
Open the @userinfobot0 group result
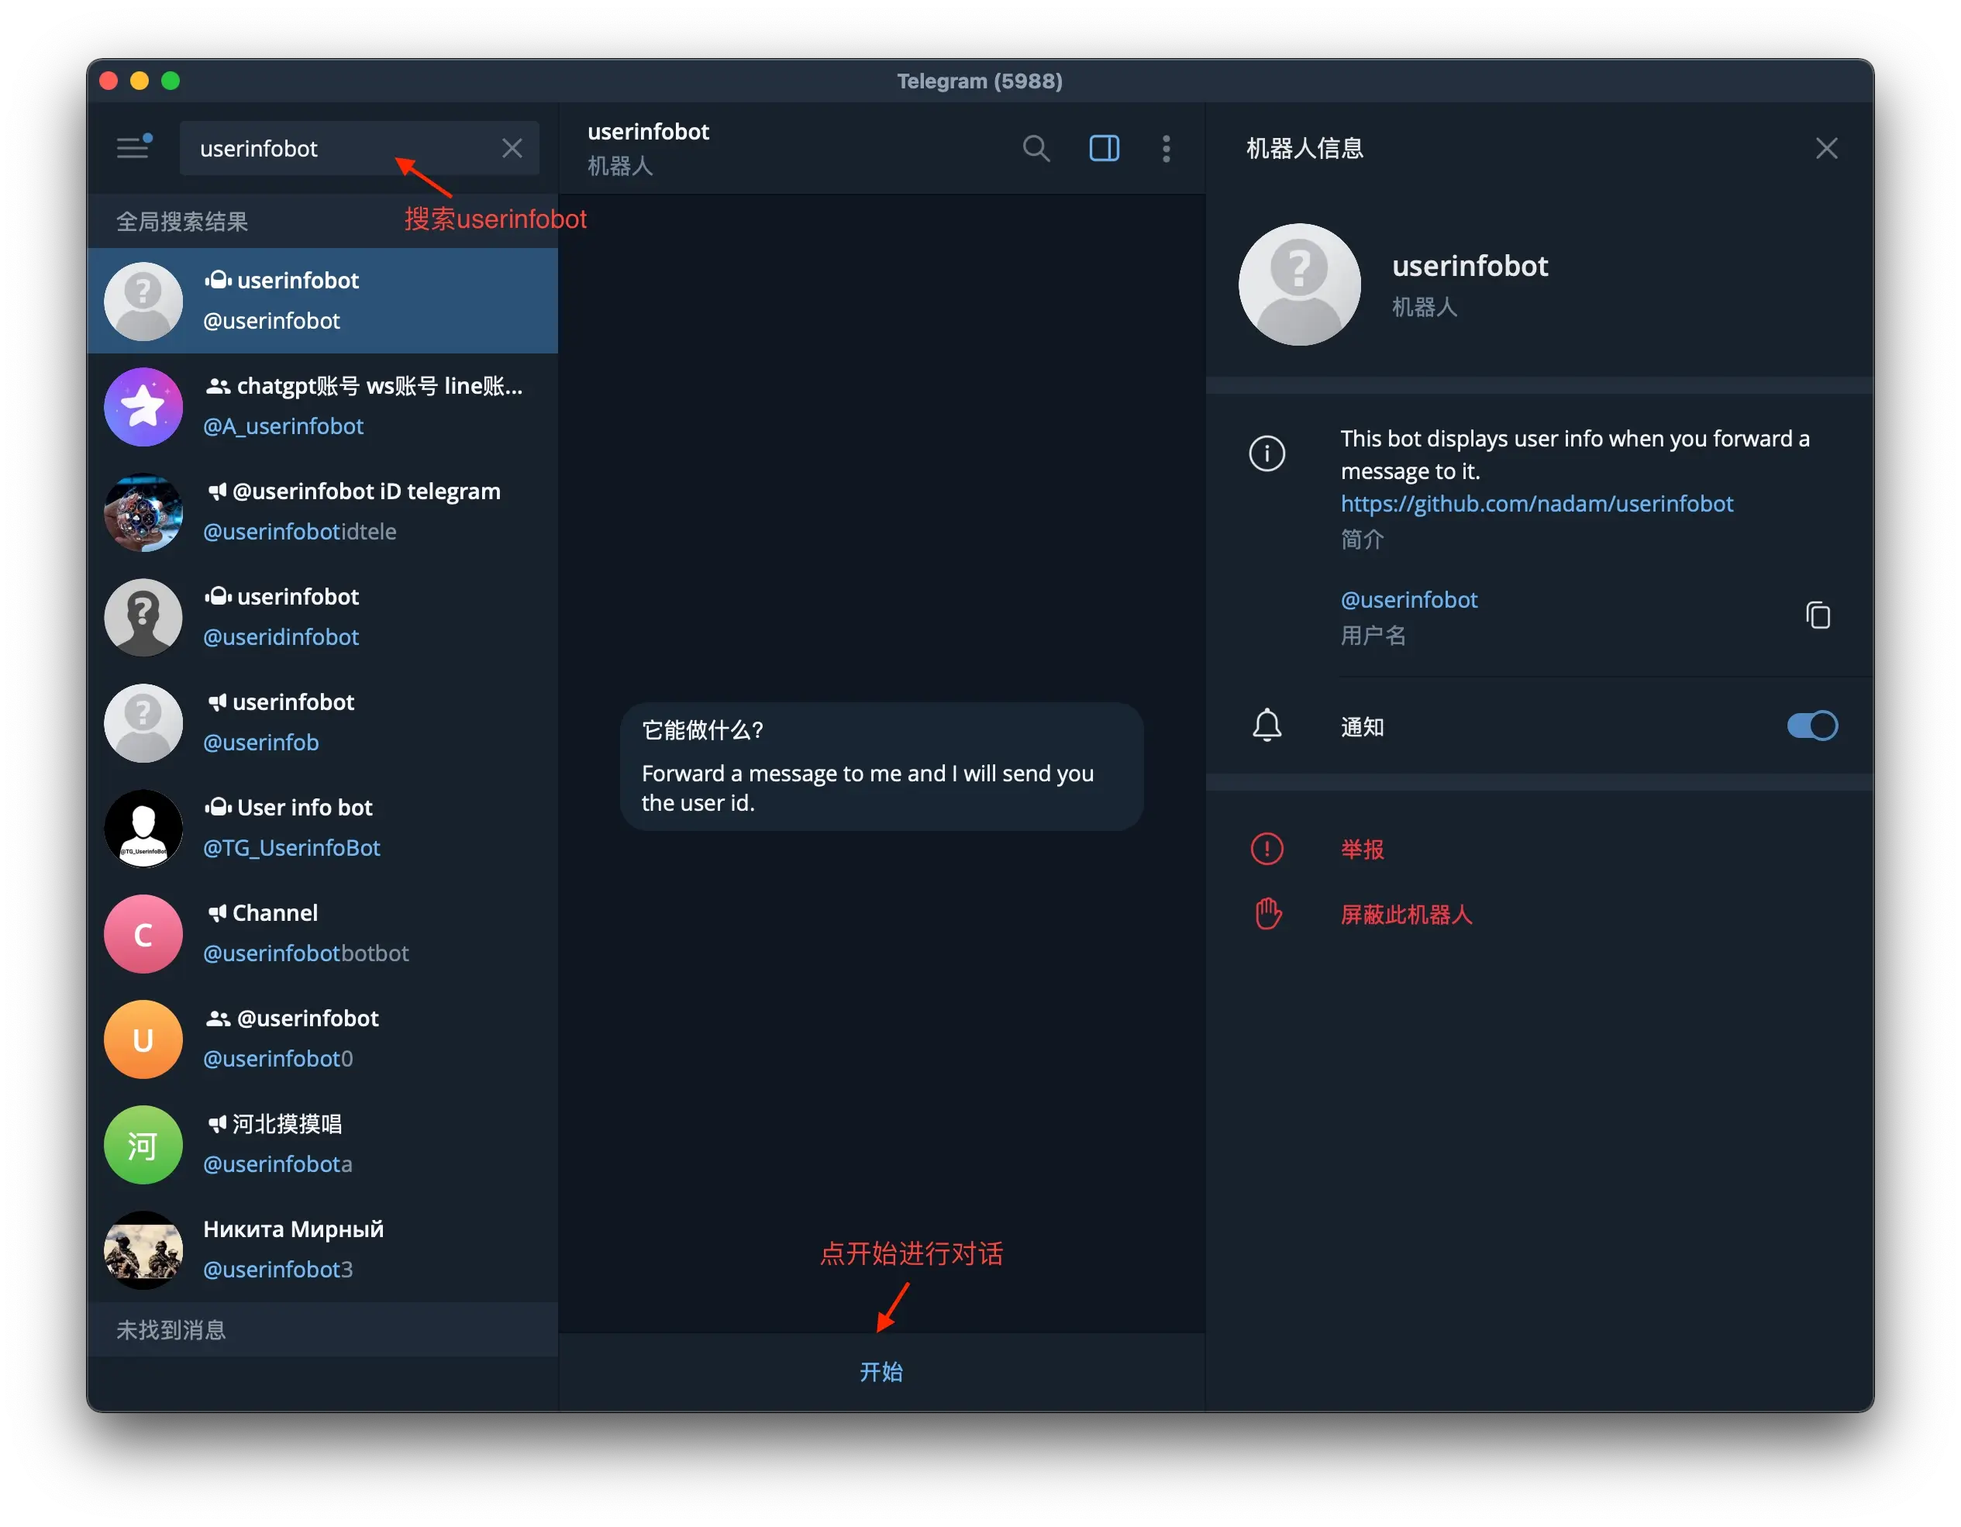point(322,1039)
